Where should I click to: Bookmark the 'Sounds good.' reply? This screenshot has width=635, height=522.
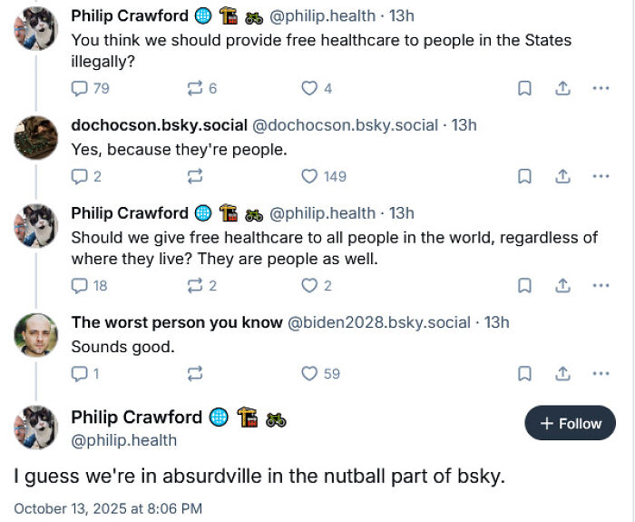point(524,373)
